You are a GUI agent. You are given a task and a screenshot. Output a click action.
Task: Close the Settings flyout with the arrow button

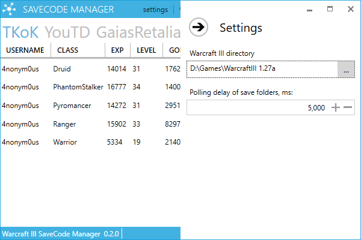199,27
